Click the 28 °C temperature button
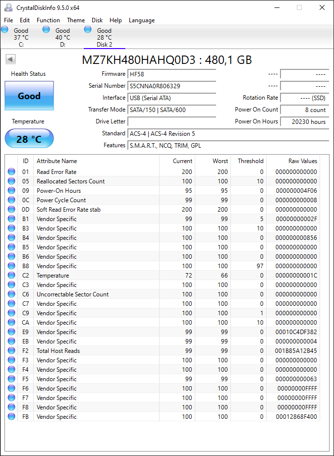This screenshot has height=456, width=334. [29, 139]
